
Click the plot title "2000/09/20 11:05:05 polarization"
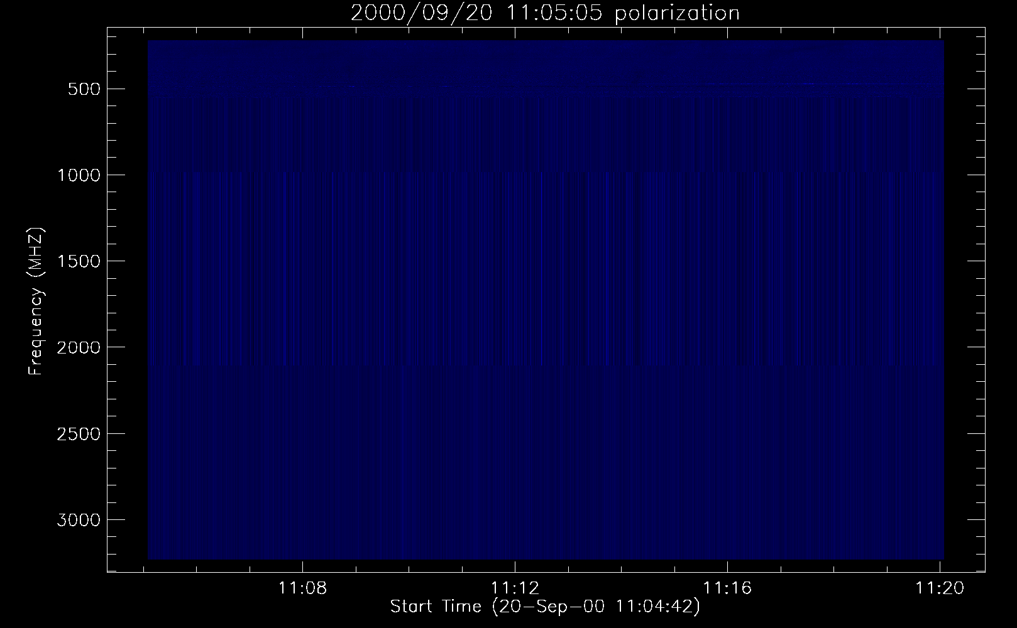click(x=545, y=13)
